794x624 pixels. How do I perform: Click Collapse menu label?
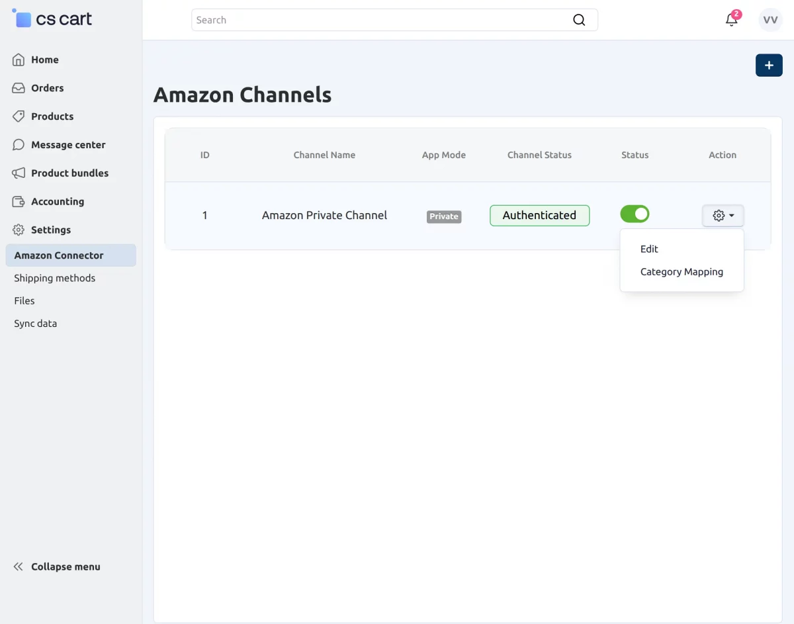click(66, 566)
